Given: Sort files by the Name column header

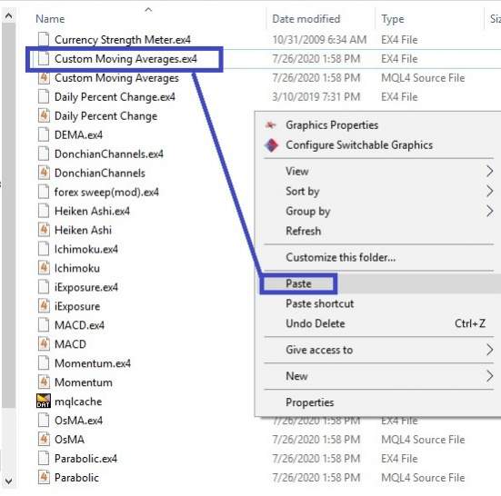Looking at the screenshot, I should [50, 19].
